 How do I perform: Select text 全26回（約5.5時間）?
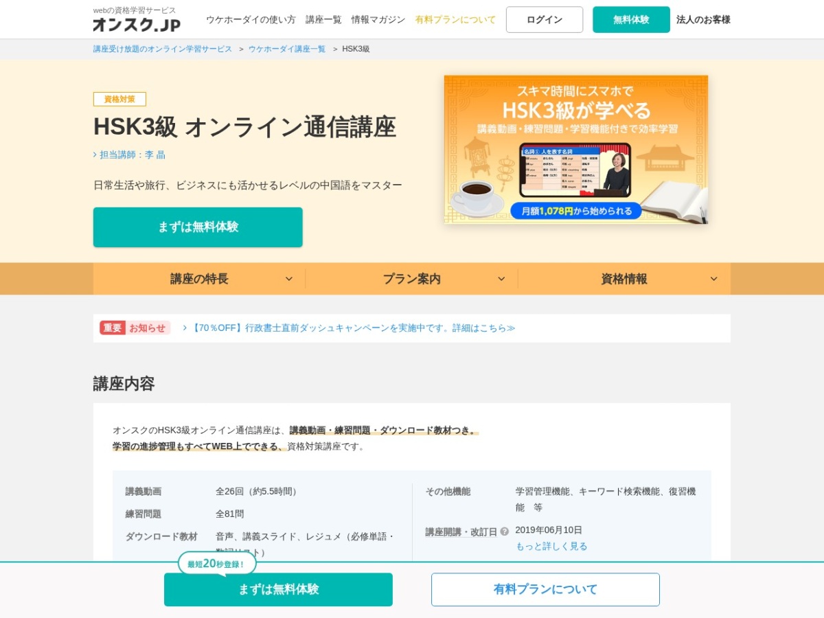258,492
